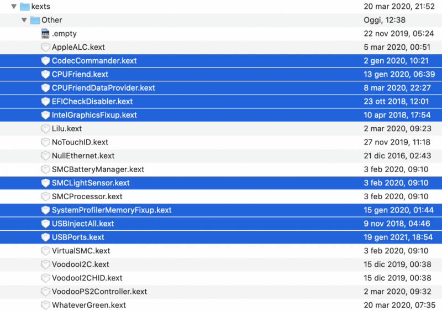Select the Lilu.kext file name
This screenshot has height=311, width=442.
coord(67,128)
